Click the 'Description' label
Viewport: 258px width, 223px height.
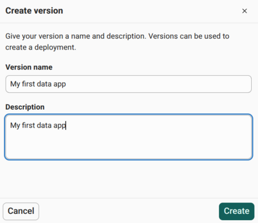[x=25, y=107]
